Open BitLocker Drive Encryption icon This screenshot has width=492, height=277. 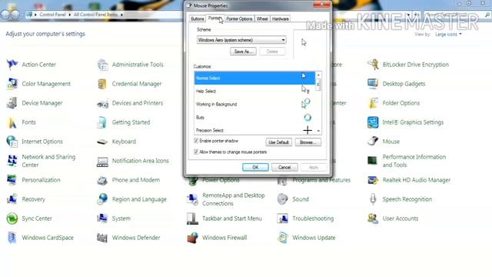pyautogui.click(x=373, y=65)
